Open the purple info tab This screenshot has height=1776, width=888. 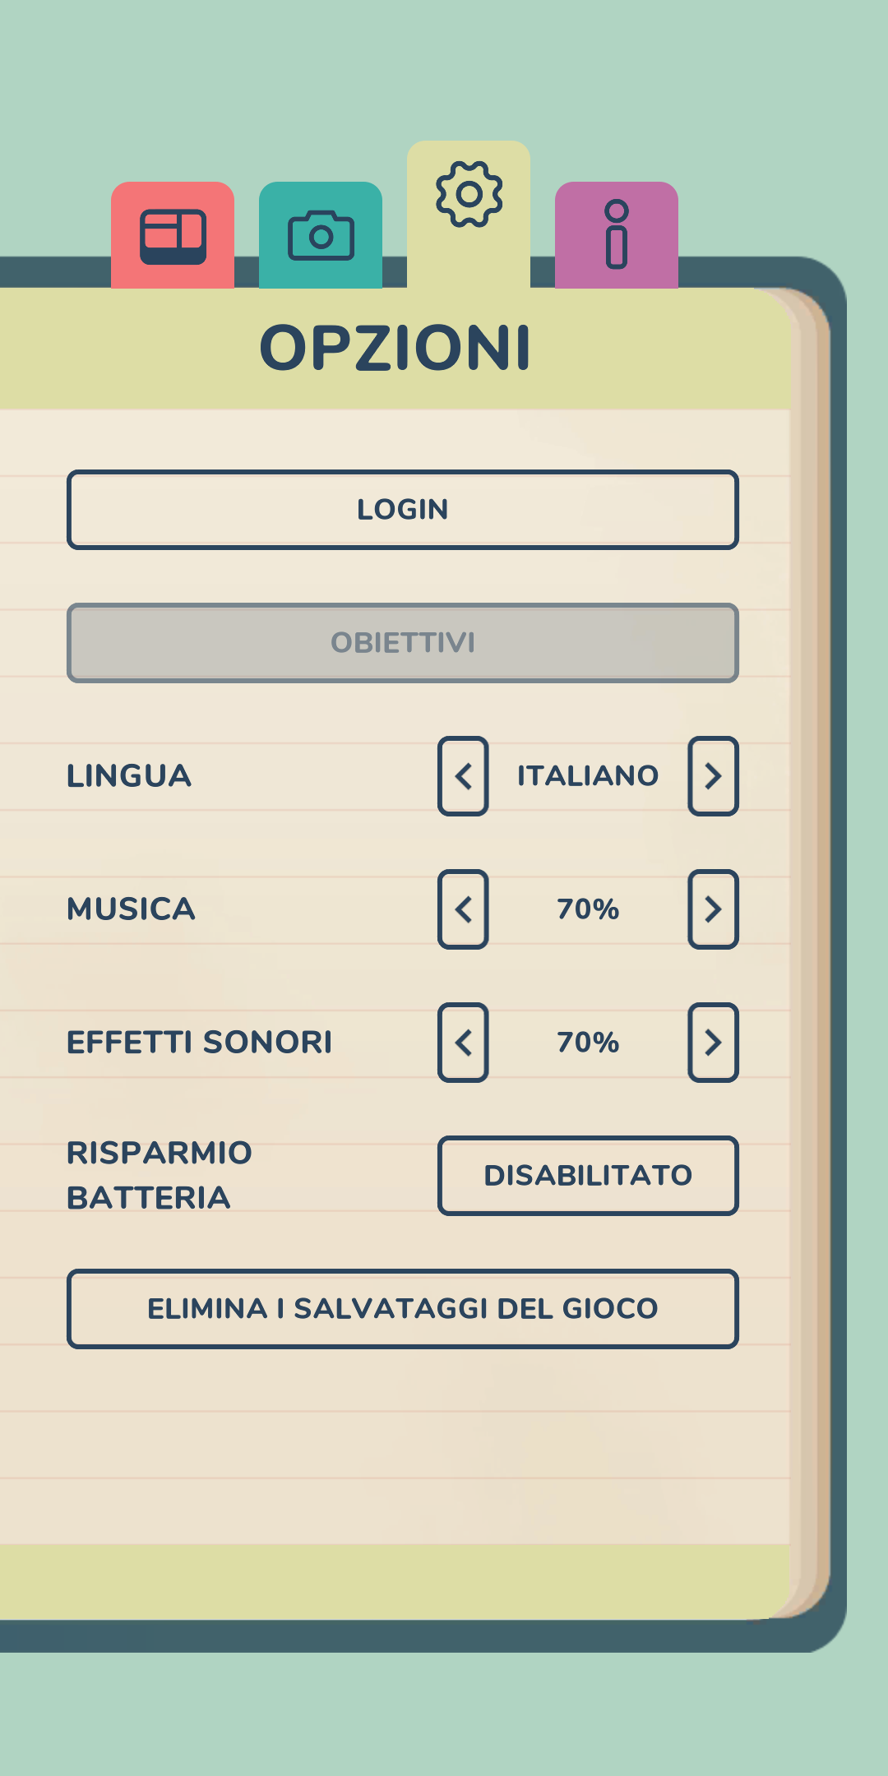pos(617,235)
